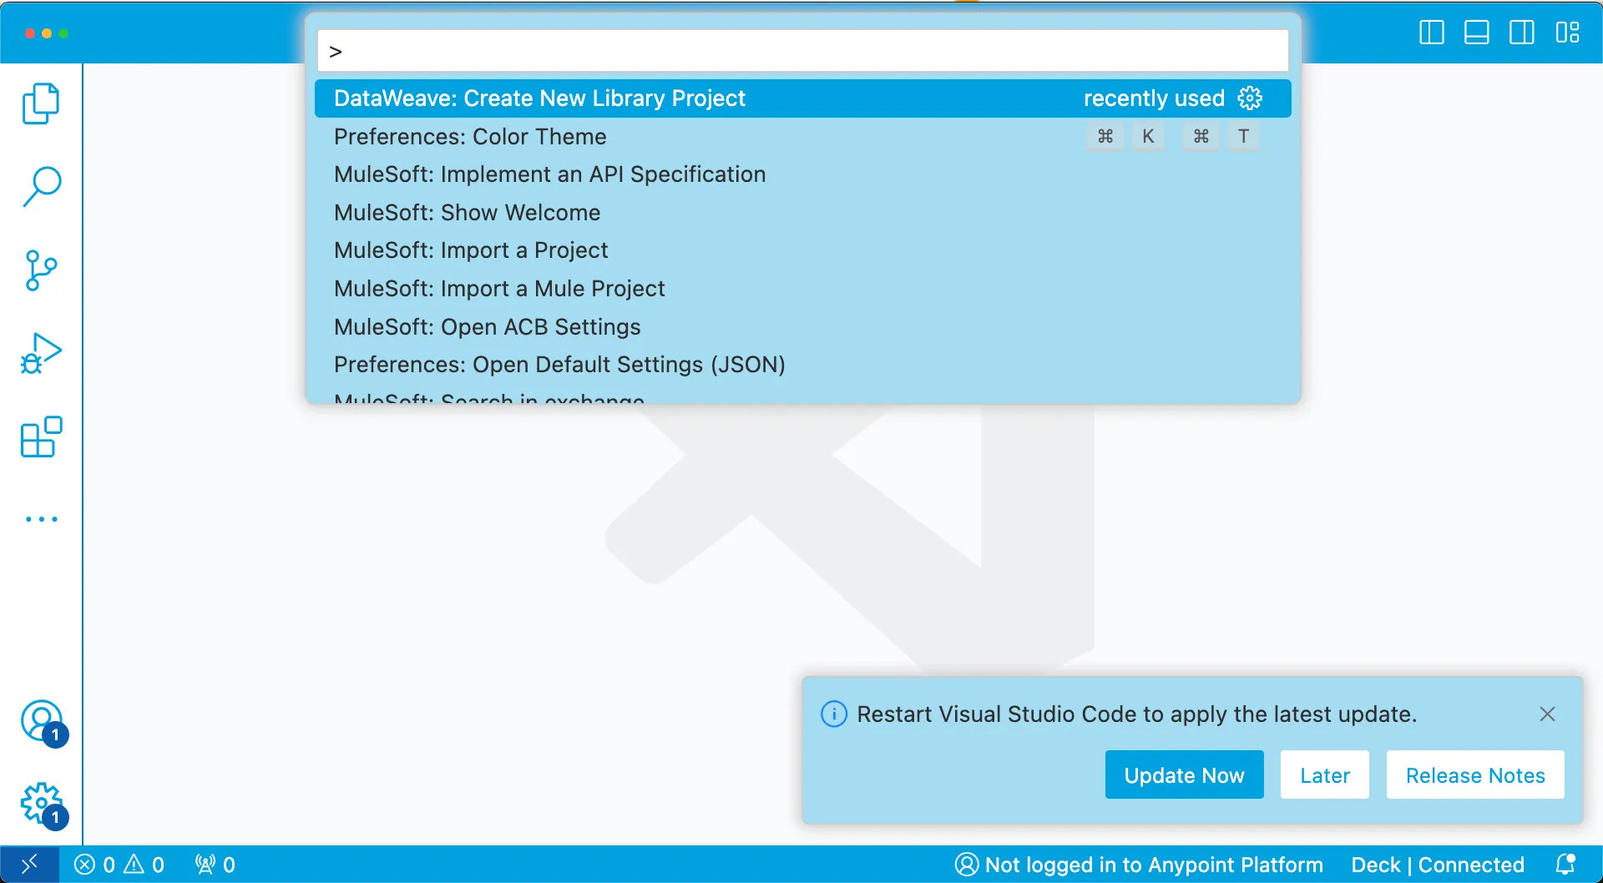Click Later button in update notification
Image resolution: width=1603 pixels, height=883 pixels.
[1325, 775]
